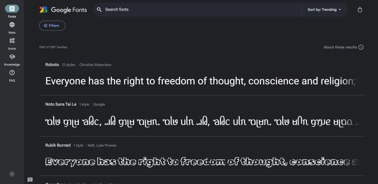378x184 pixels.
Task: Go to the Icons section in sidebar
Action: (x=12, y=40)
